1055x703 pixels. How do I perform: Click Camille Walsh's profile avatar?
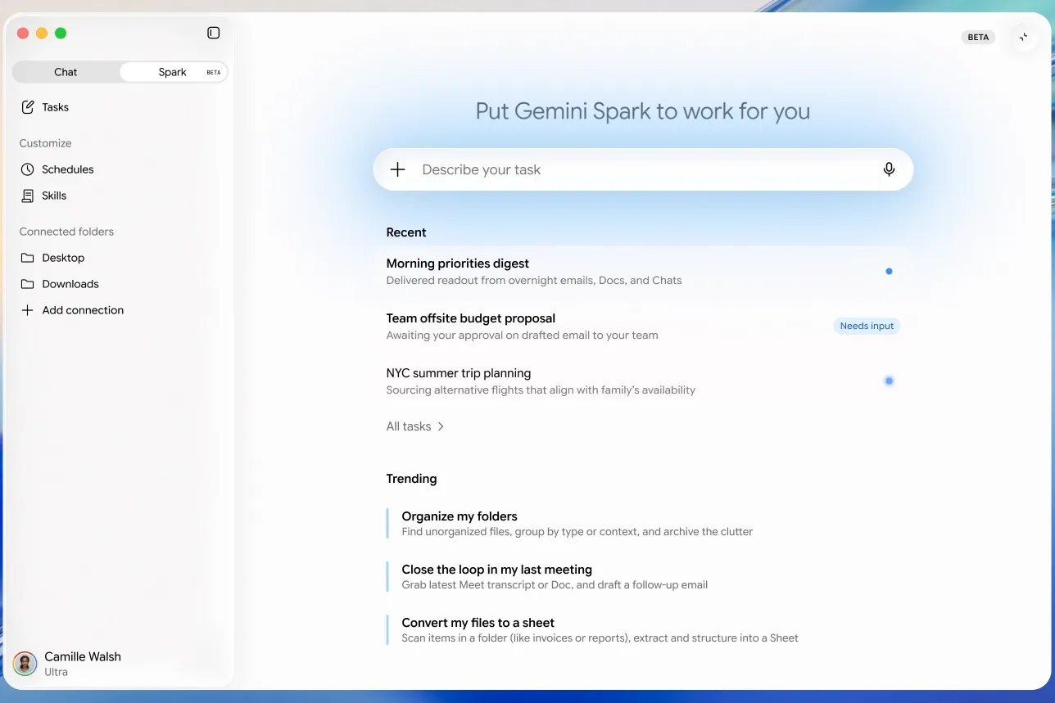pyautogui.click(x=25, y=663)
